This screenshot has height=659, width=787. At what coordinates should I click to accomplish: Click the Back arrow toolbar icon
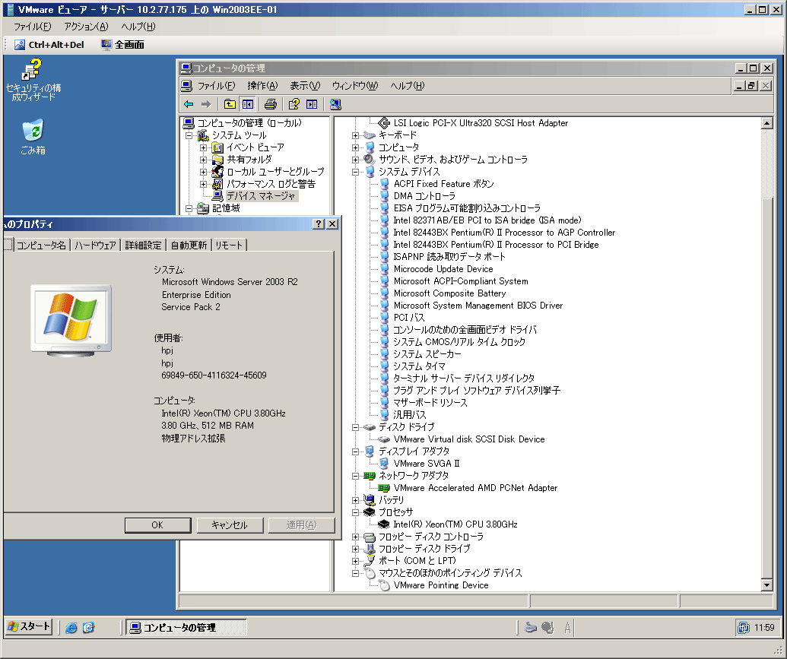click(x=189, y=104)
